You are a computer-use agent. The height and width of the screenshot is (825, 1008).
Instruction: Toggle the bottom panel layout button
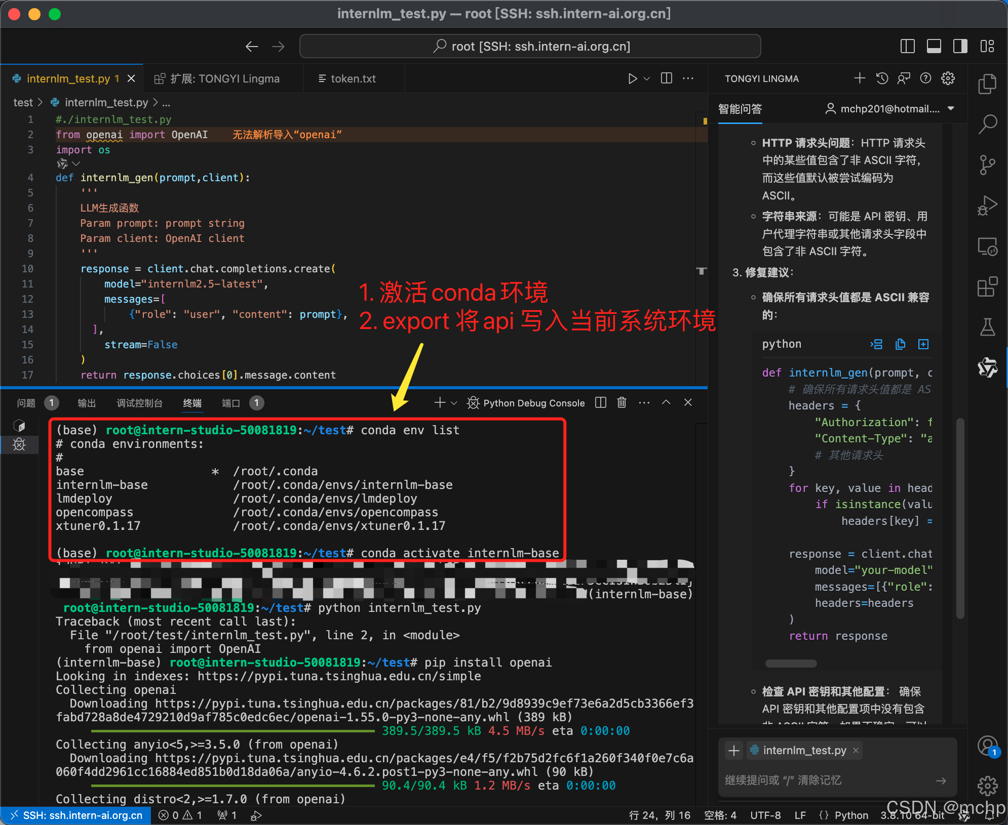point(934,47)
